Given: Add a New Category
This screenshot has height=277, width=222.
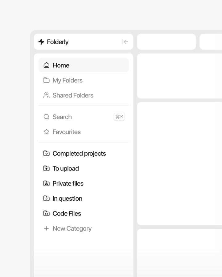Looking at the screenshot, I should [x=72, y=229].
